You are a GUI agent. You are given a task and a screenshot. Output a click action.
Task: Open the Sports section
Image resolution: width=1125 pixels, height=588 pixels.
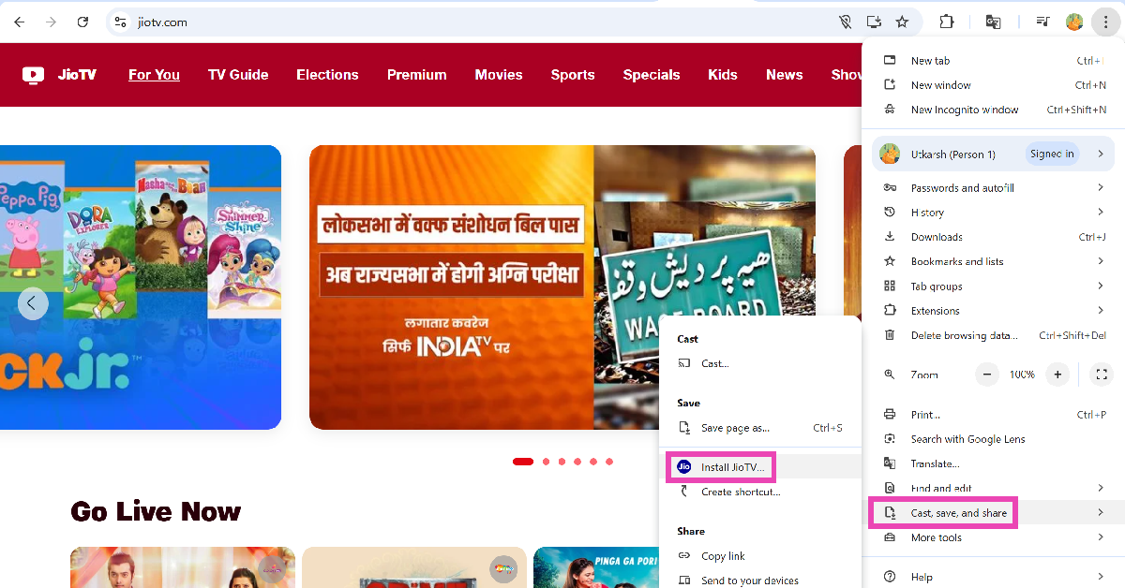click(573, 75)
